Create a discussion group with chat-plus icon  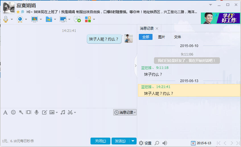tap(77, 19)
